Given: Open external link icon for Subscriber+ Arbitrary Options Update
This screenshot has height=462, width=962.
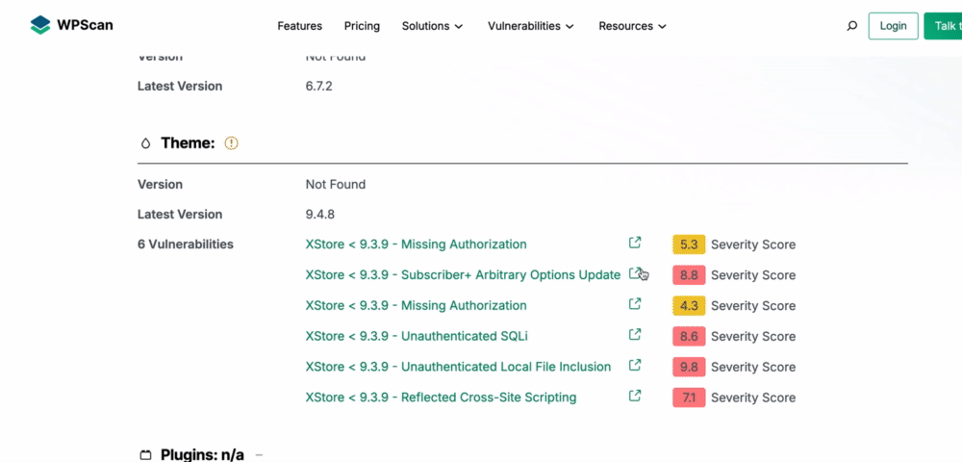Looking at the screenshot, I should (x=635, y=273).
